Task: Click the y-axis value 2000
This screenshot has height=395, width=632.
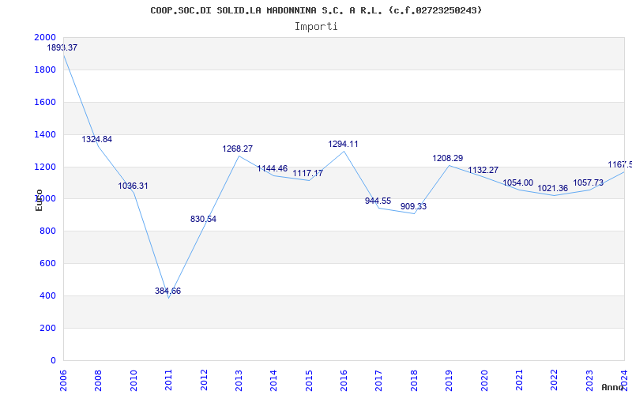Action: (45, 37)
